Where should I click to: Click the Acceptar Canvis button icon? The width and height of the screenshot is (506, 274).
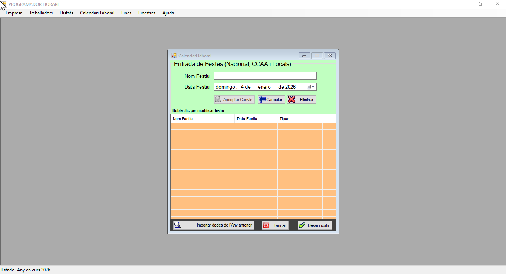[x=218, y=100]
